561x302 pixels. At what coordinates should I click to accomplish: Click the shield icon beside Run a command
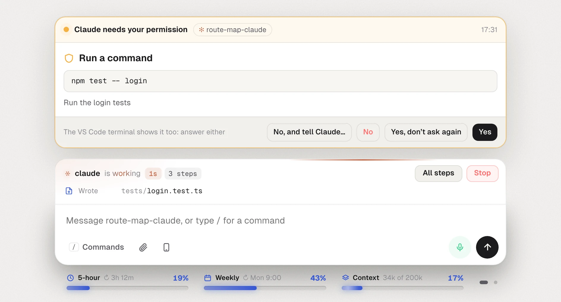[x=69, y=58]
